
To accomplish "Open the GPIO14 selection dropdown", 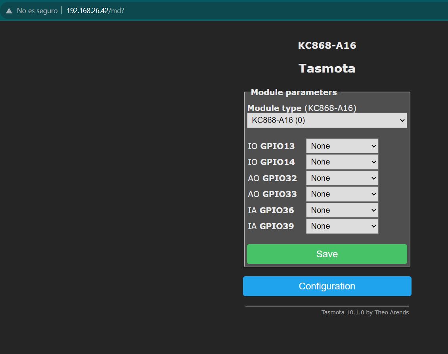I will (342, 162).
